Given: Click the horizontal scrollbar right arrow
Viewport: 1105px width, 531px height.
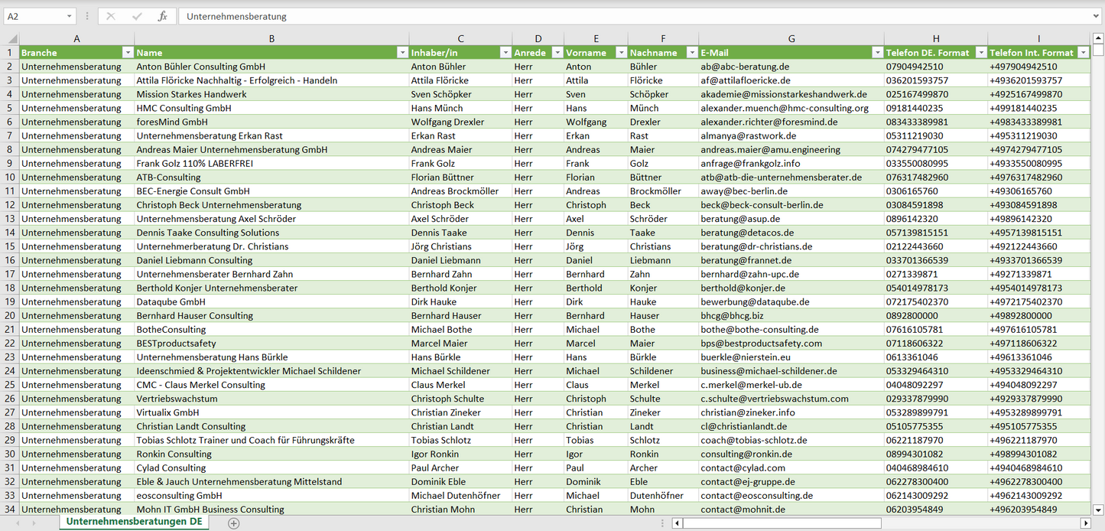Looking at the screenshot, I should click(x=1084, y=523).
